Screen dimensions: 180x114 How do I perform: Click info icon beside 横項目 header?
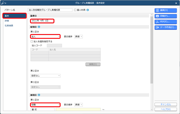pyautogui.click(x=39, y=95)
